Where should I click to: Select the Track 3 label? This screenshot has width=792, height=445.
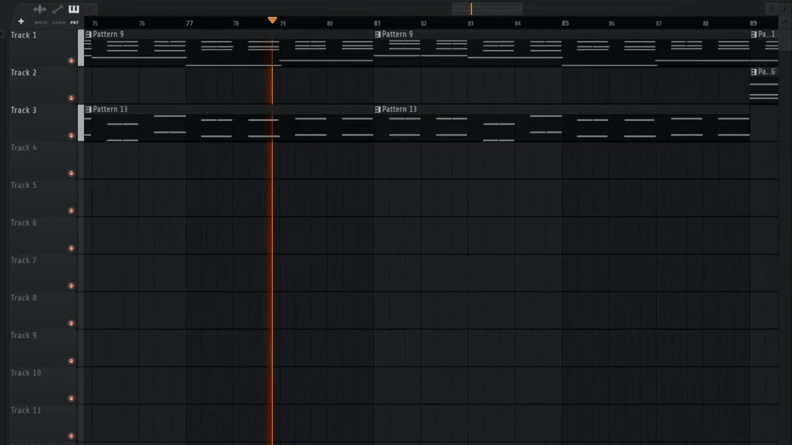tap(24, 110)
